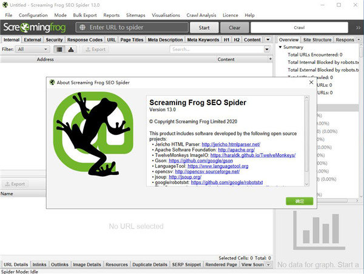Expand the hidden top tabs dropdown arrow
Viewport: 364px width, 274px height.
pyautogui.click(x=269, y=39)
